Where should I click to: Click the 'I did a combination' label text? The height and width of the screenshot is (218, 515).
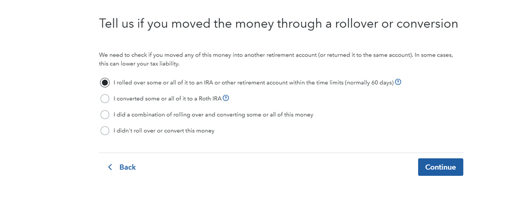(213, 114)
